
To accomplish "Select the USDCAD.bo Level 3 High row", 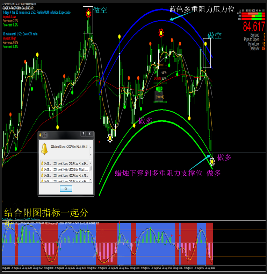I will pos(65,169).
